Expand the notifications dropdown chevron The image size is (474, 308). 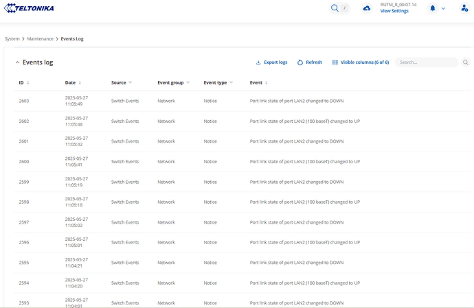[x=443, y=8]
